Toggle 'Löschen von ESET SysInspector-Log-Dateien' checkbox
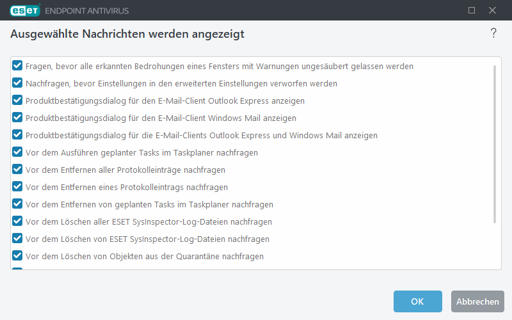 coord(18,239)
